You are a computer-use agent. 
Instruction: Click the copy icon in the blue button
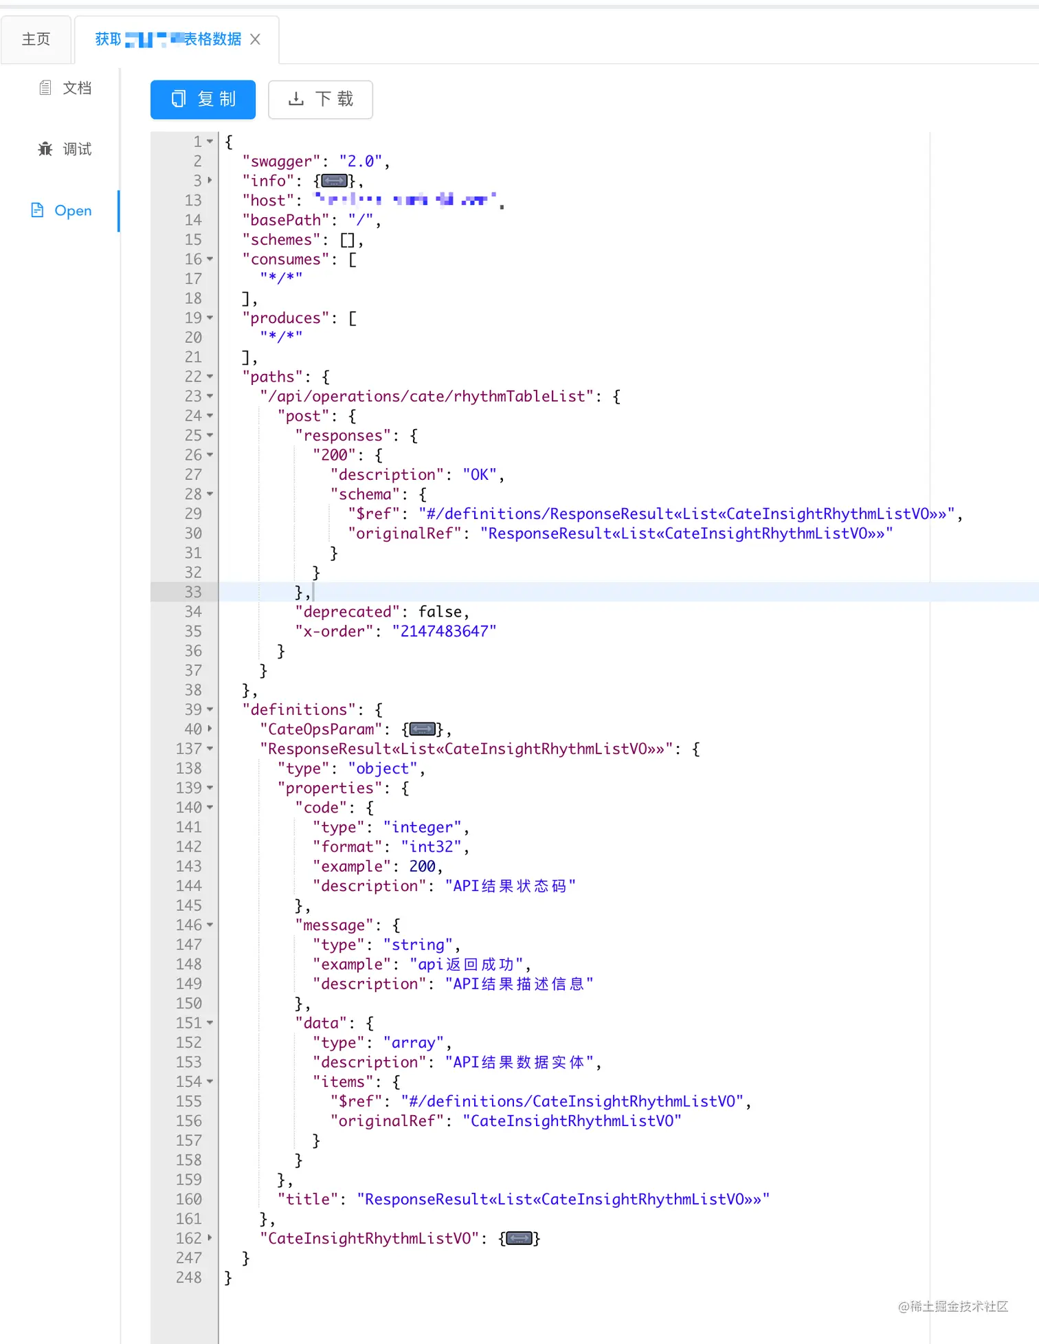tap(179, 99)
